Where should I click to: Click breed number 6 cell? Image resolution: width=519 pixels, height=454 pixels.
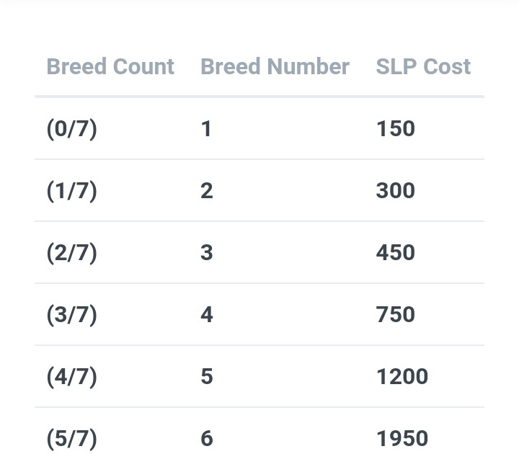tap(207, 439)
